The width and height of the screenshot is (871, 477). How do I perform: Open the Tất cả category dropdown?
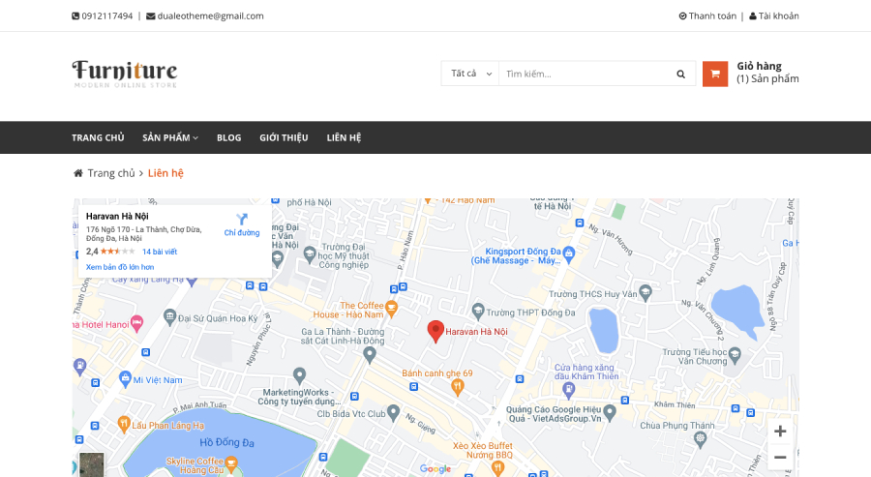[x=470, y=74]
